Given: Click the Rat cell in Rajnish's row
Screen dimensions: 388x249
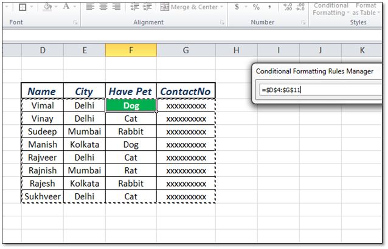Looking at the screenshot, I should tap(131, 170).
